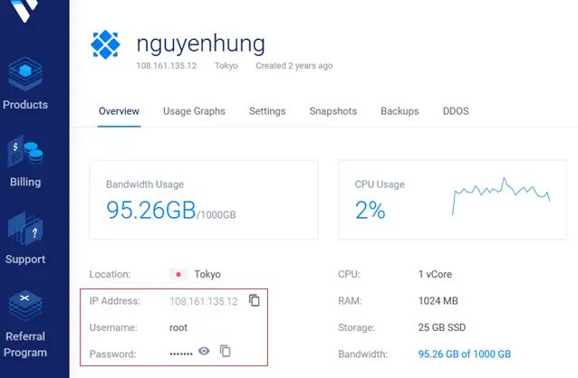
Task: Click the RAM value 1024 MB
Action: click(x=438, y=301)
